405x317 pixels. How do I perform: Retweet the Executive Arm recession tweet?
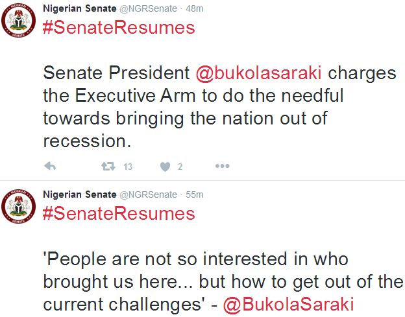pyautogui.click(x=108, y=167)
